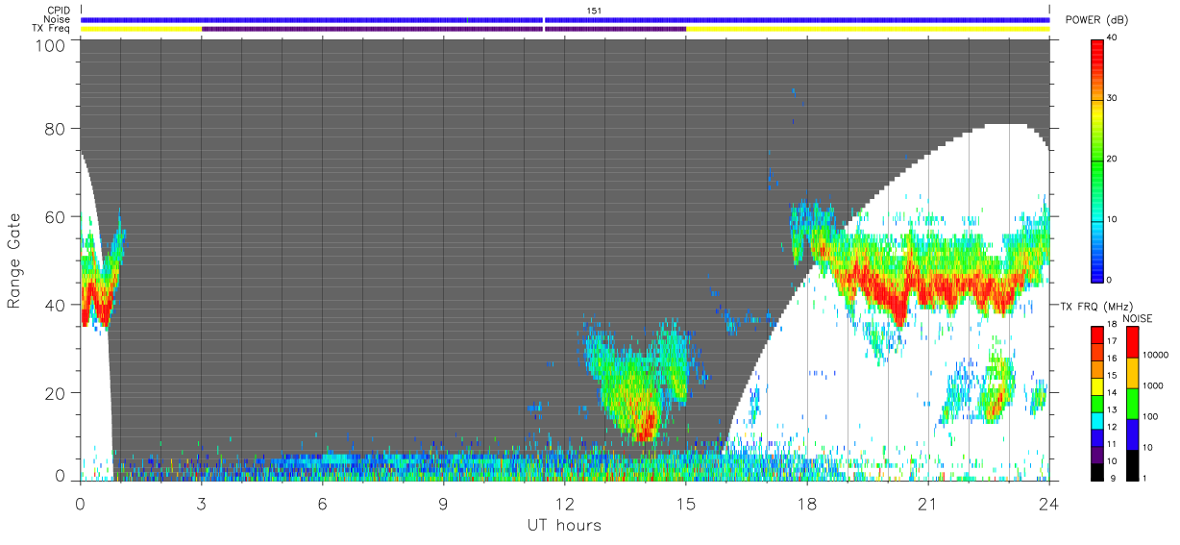Viewport: 1180px width, 545px height.
Task: Pick the black swatch in TX FRQ legend
Action: coord(1098,471)
